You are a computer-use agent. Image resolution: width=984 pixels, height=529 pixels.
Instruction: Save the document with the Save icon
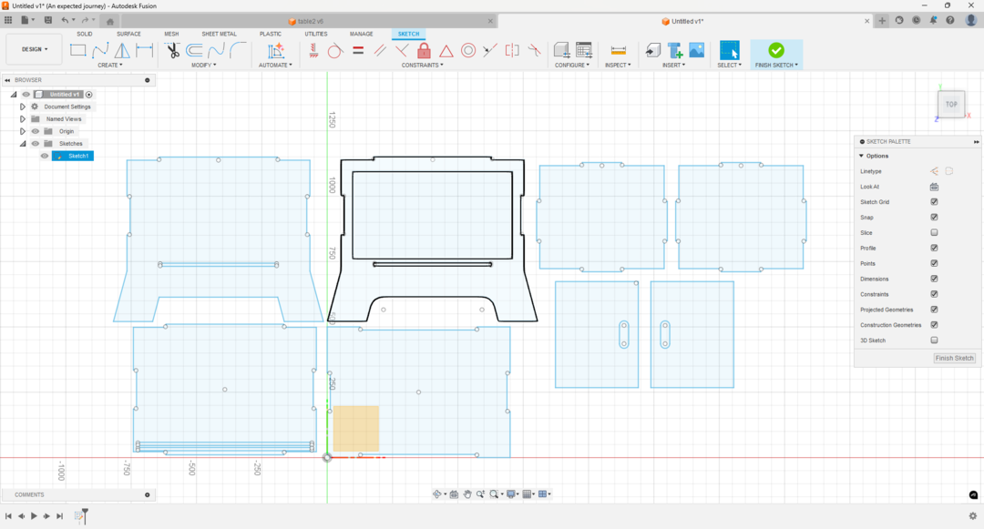pyautogui.click(x=47, y=21)
